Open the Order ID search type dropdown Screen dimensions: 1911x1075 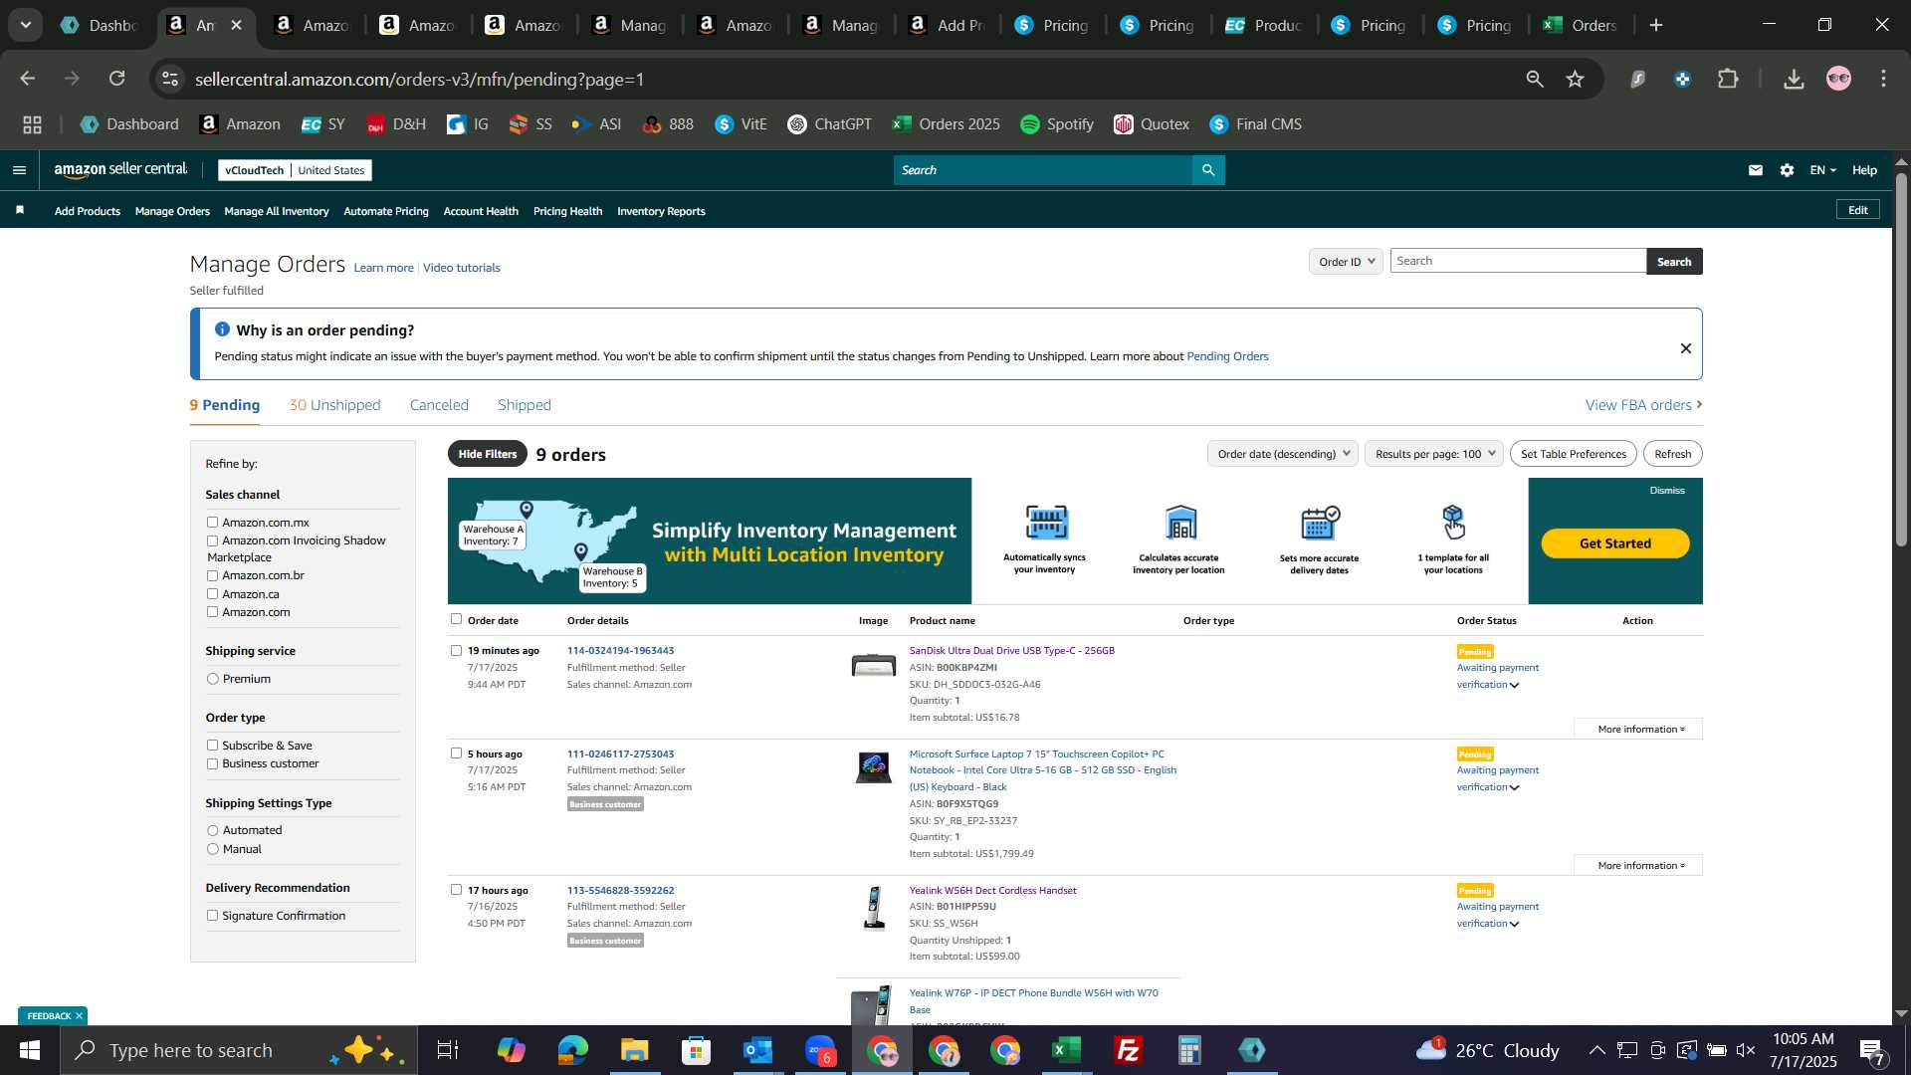point(1346,261)
